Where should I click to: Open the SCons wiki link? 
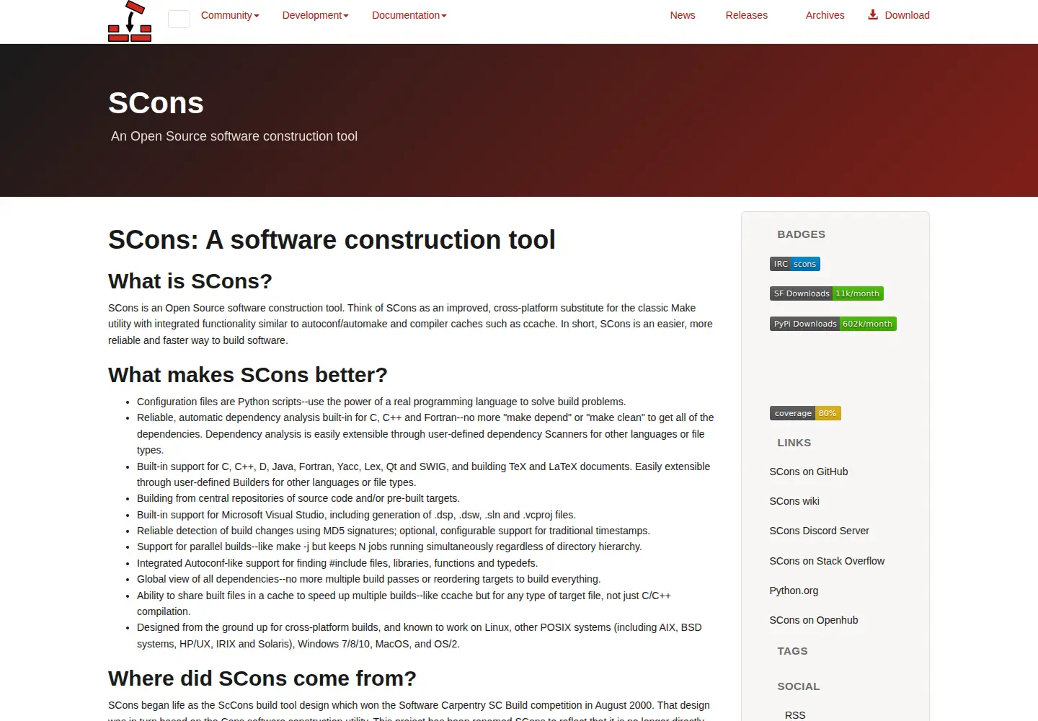click(x=794, y=501)
